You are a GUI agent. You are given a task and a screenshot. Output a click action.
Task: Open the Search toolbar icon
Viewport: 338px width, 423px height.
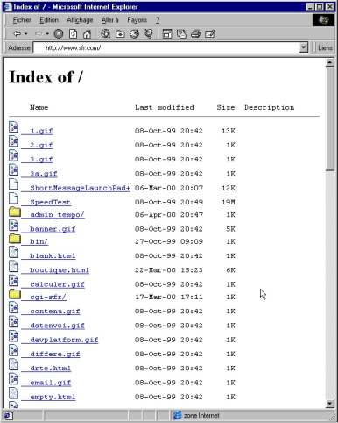click(x=105, y=34)
